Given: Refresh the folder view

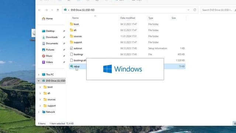Looking at the screenshot, I should coord(195,10).
